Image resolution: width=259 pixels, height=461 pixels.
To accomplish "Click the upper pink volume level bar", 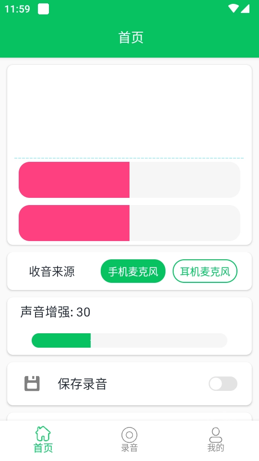I will click(129, 180).
